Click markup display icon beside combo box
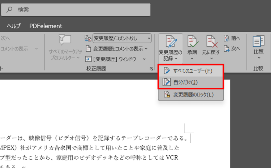 coord(88,38)
